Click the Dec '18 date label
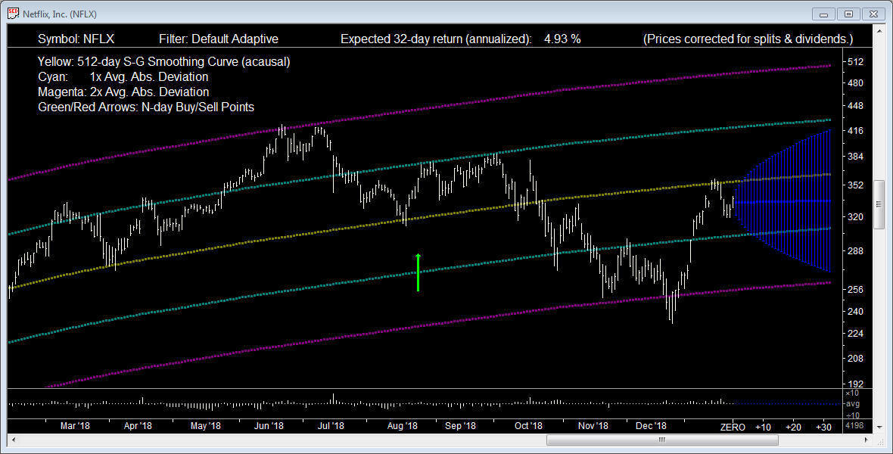The image size is (893, 454). (x=651, y=426)
